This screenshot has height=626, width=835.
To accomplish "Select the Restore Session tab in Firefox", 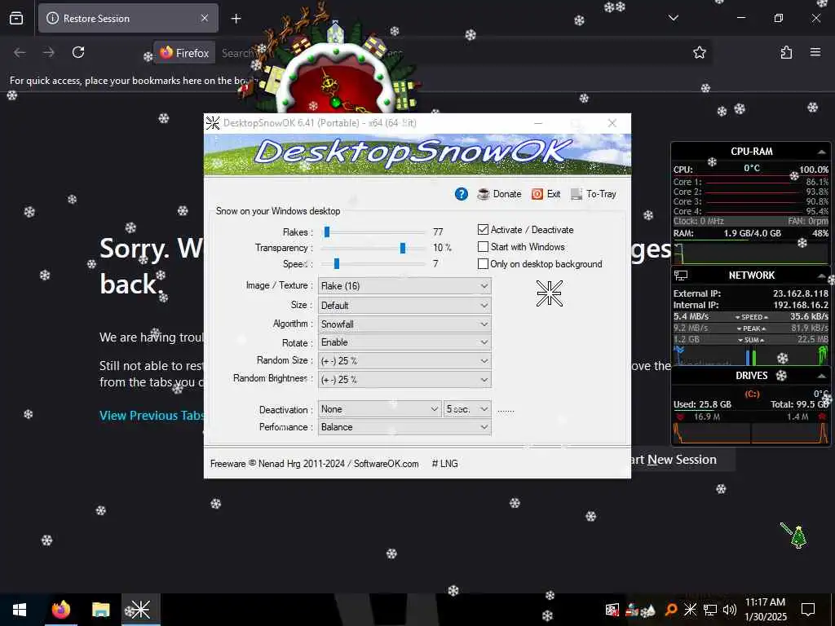I will 128,18.
